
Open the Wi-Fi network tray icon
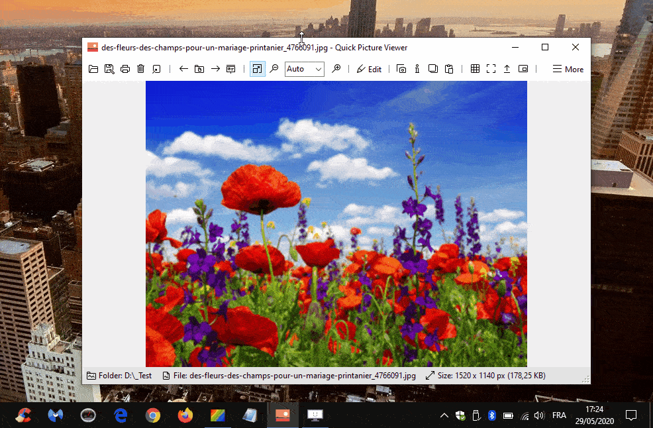[x=525, y=415]
